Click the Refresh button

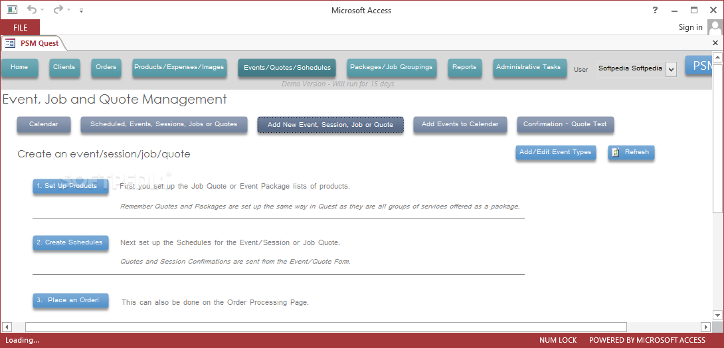point(631,152)
